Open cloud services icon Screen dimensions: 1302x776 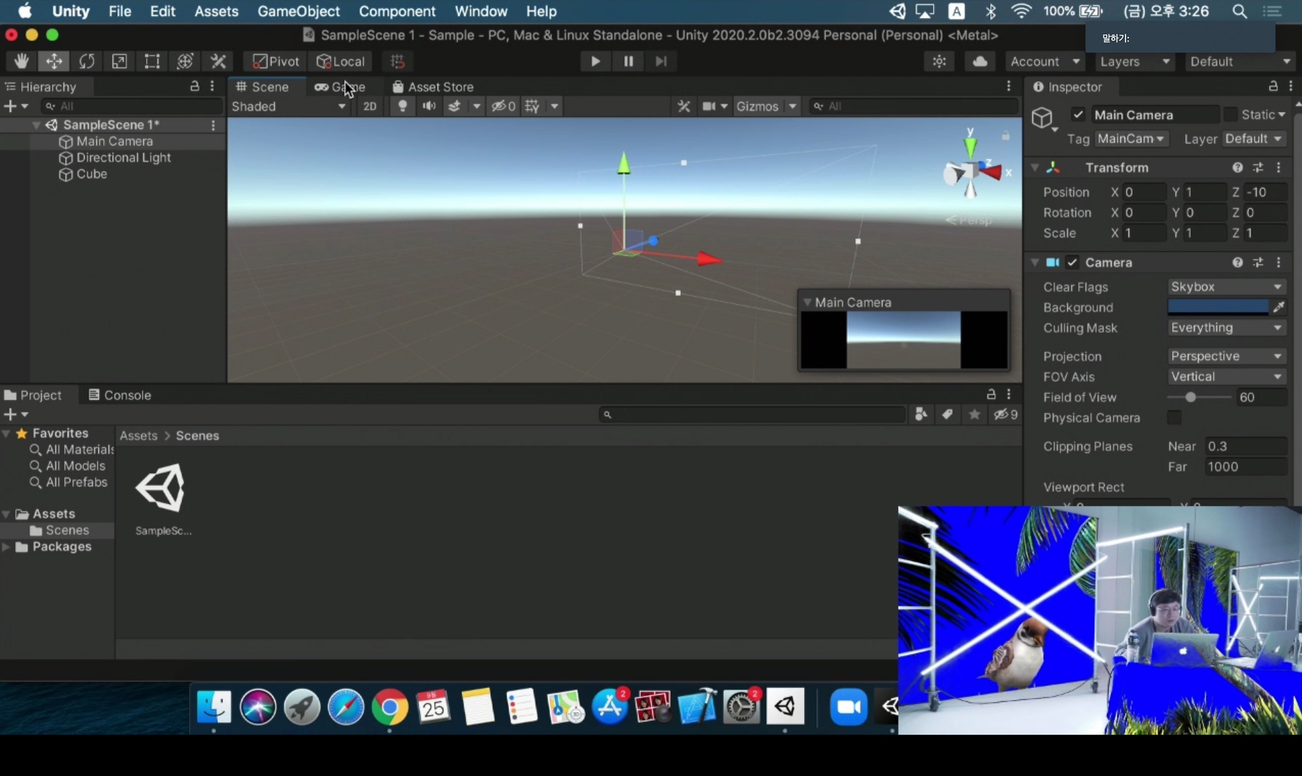tap(980, 61)
